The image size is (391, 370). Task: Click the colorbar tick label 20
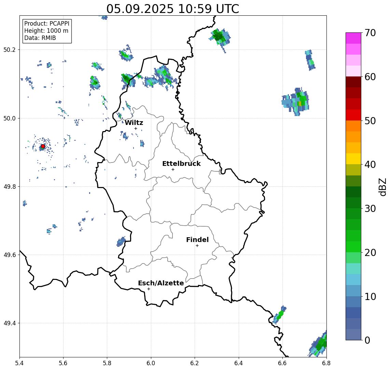pos(370,253)
